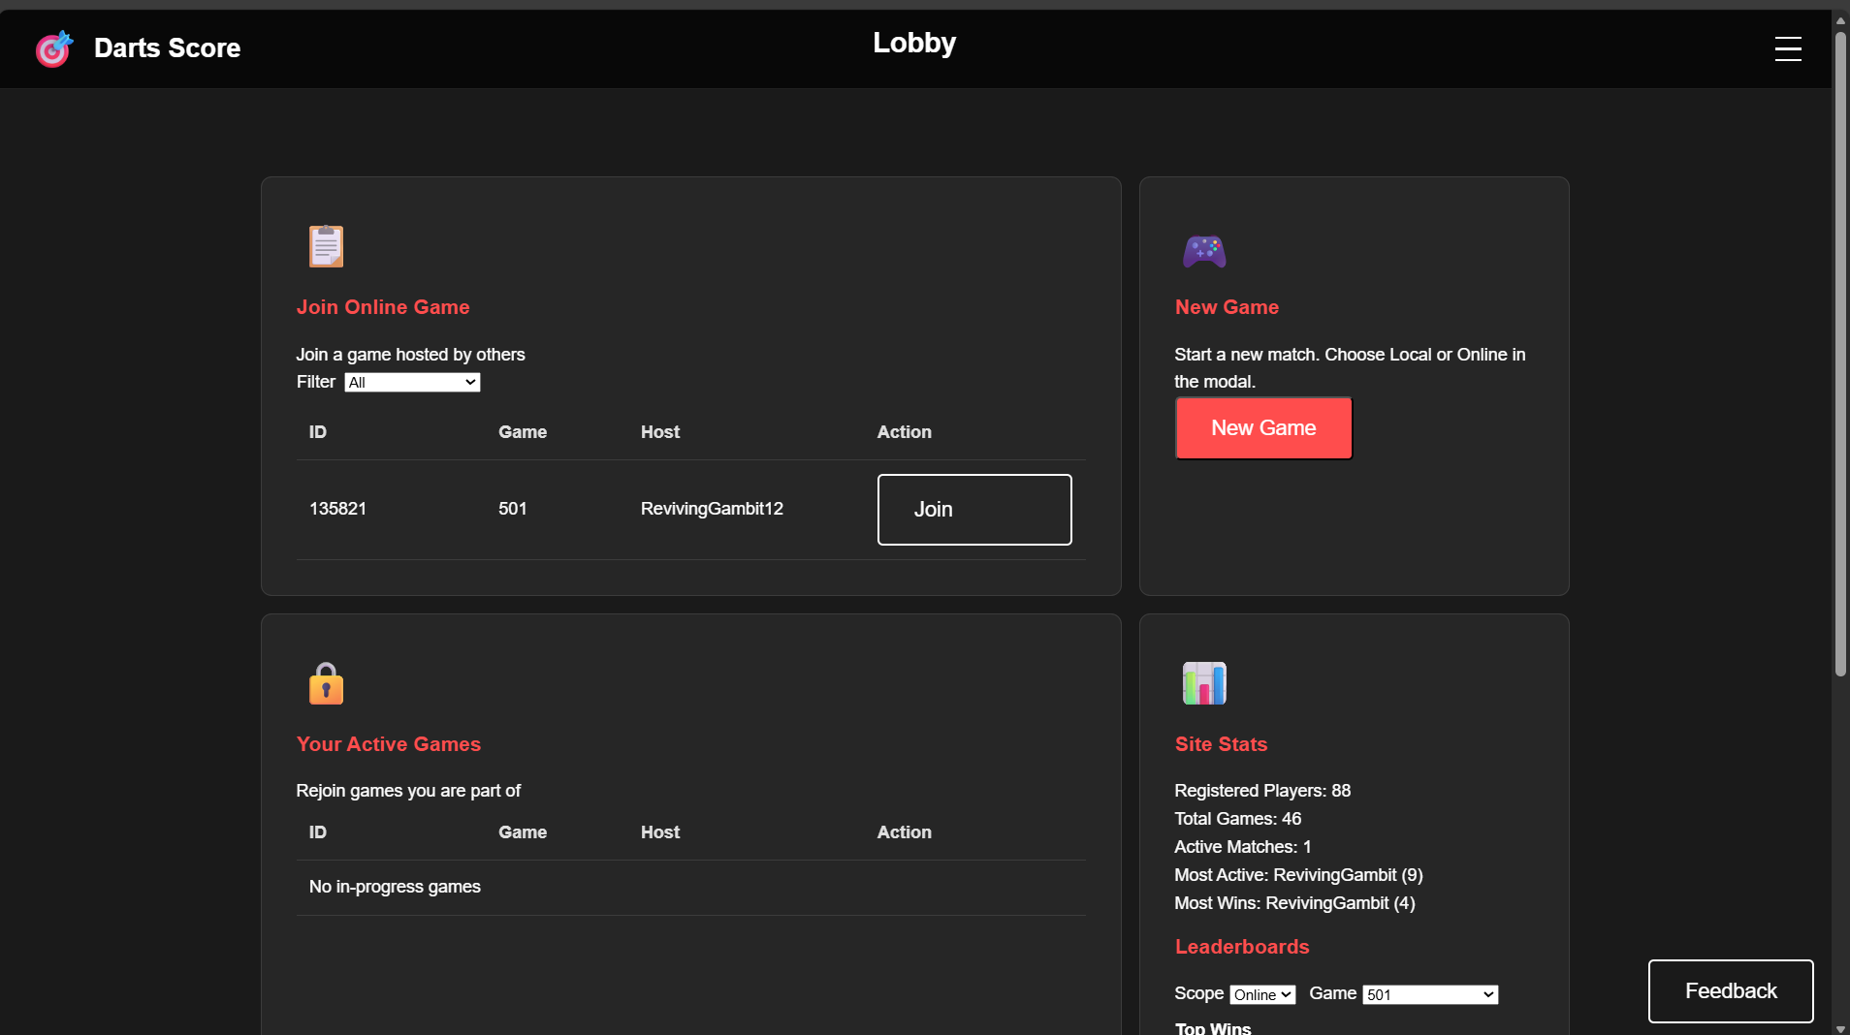The image size is (1850, 1035).
Task: Click the Darts Score target logo
Action: [54, 47]
